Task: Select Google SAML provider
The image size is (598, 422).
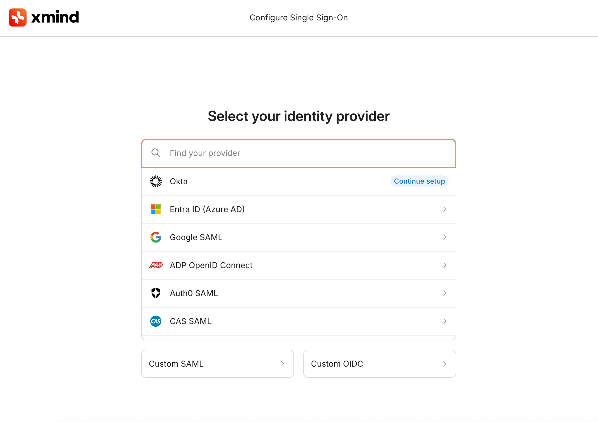Action: [299, 238]
